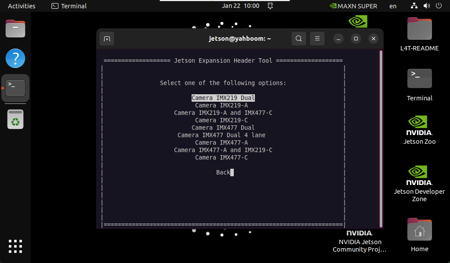Open Jetson Zoo desktop shortcut
Image resolution: width=450 pixels, height=263 pixels.
pos(419,129)
